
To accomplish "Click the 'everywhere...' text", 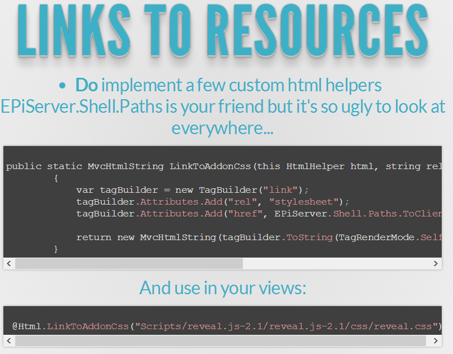I will click(223, 129).
